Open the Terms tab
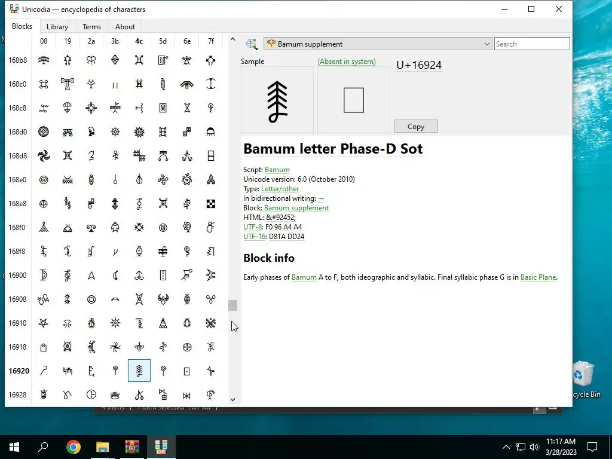The image size is (612, 459). coord(91,26)
